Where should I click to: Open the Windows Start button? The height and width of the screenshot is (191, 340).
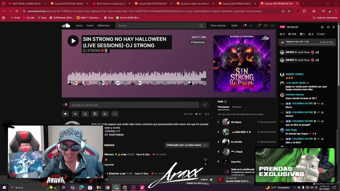(x=4, y=188)
